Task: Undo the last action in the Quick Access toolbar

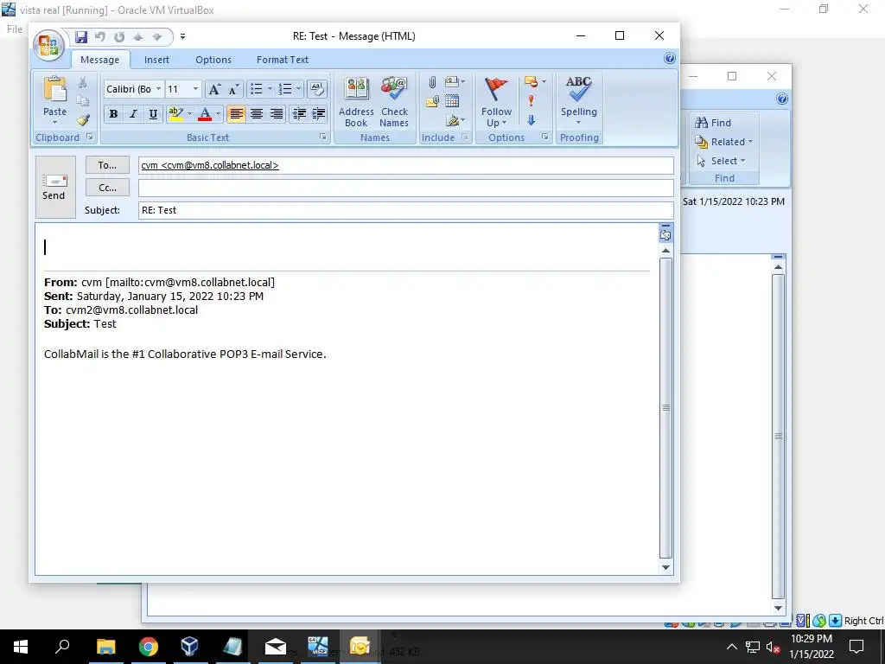Action: pyautogui.click(x=100, y=36)
